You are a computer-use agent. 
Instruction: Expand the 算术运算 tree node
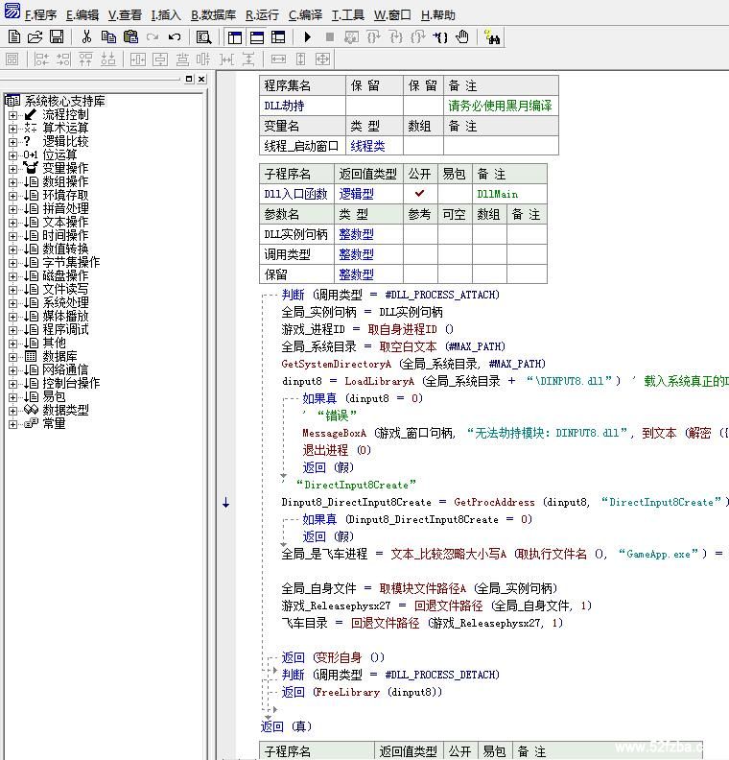[x=12, y=129]
